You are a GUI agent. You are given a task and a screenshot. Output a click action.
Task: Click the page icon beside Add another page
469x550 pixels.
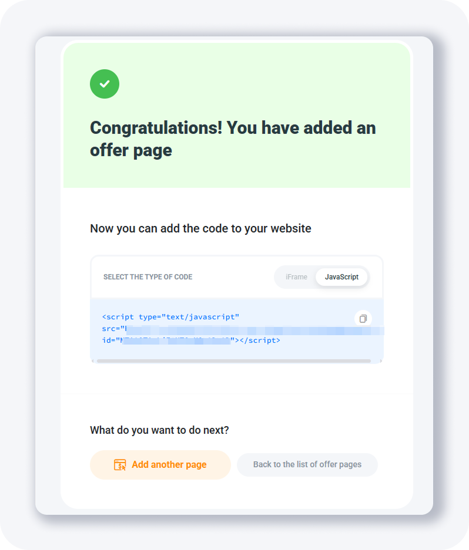pyautogui.click(x=120, y=465)
